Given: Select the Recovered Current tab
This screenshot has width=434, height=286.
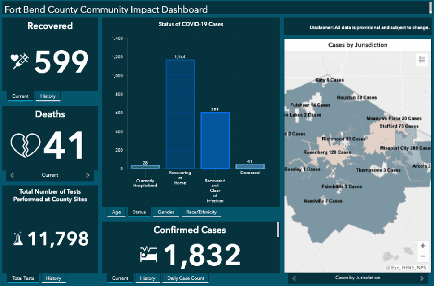Looking at the screenshot, I should click(x=20, y=96).
